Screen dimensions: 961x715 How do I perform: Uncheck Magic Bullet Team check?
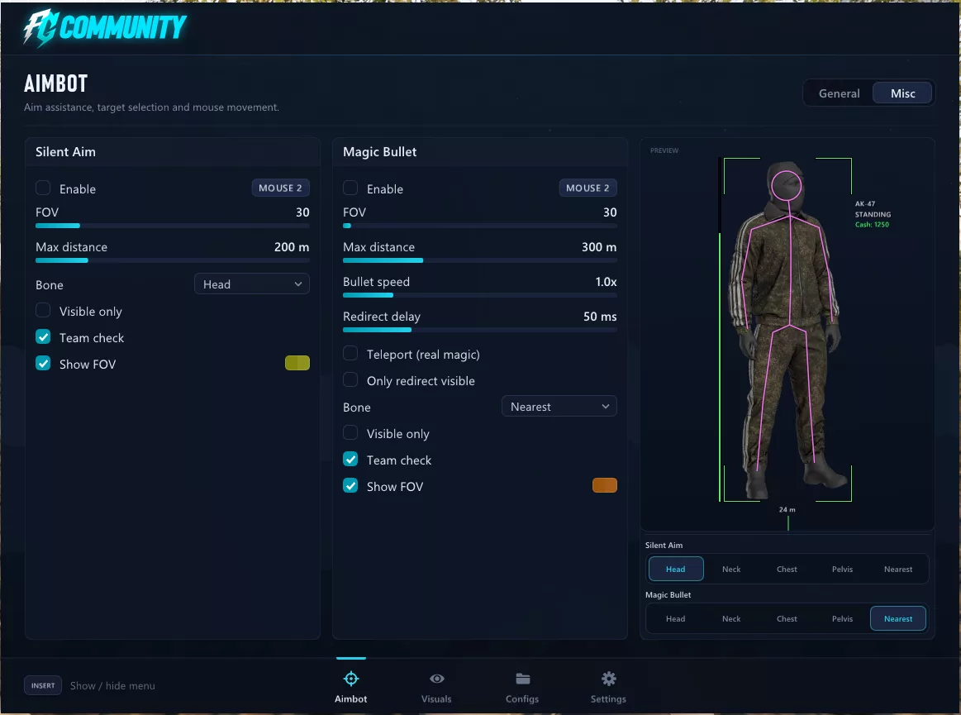coord(350,459)
